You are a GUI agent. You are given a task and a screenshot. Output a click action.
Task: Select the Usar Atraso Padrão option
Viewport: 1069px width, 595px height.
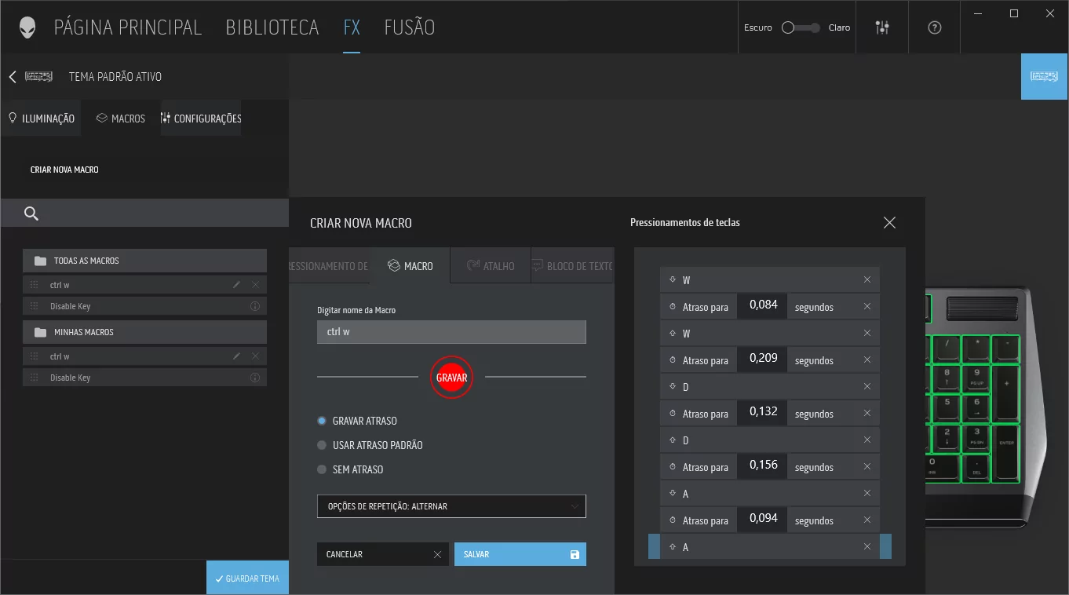coord(322,445)
